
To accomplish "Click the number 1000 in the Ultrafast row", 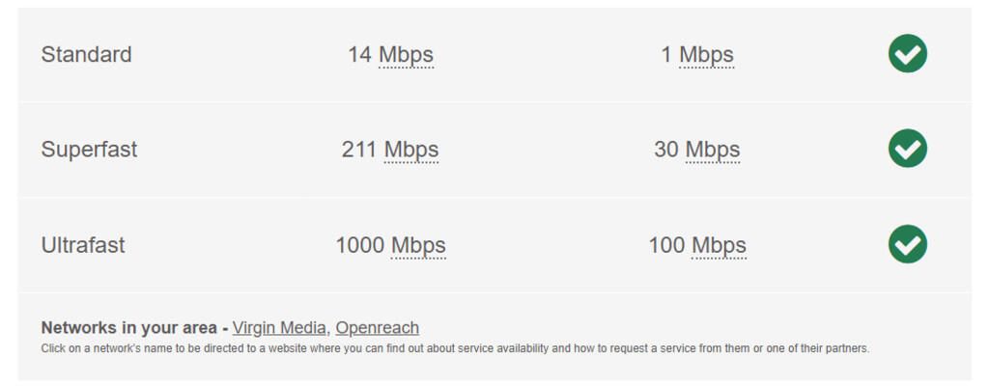I will click(x=360, y=245).
